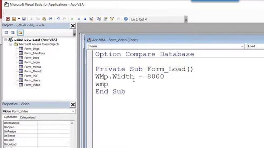Click the Break pause icon
Viewport: 264px width, 148px height.
click(x=78, y=19)
